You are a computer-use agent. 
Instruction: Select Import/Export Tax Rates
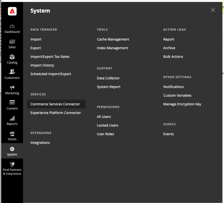[50, 57]
